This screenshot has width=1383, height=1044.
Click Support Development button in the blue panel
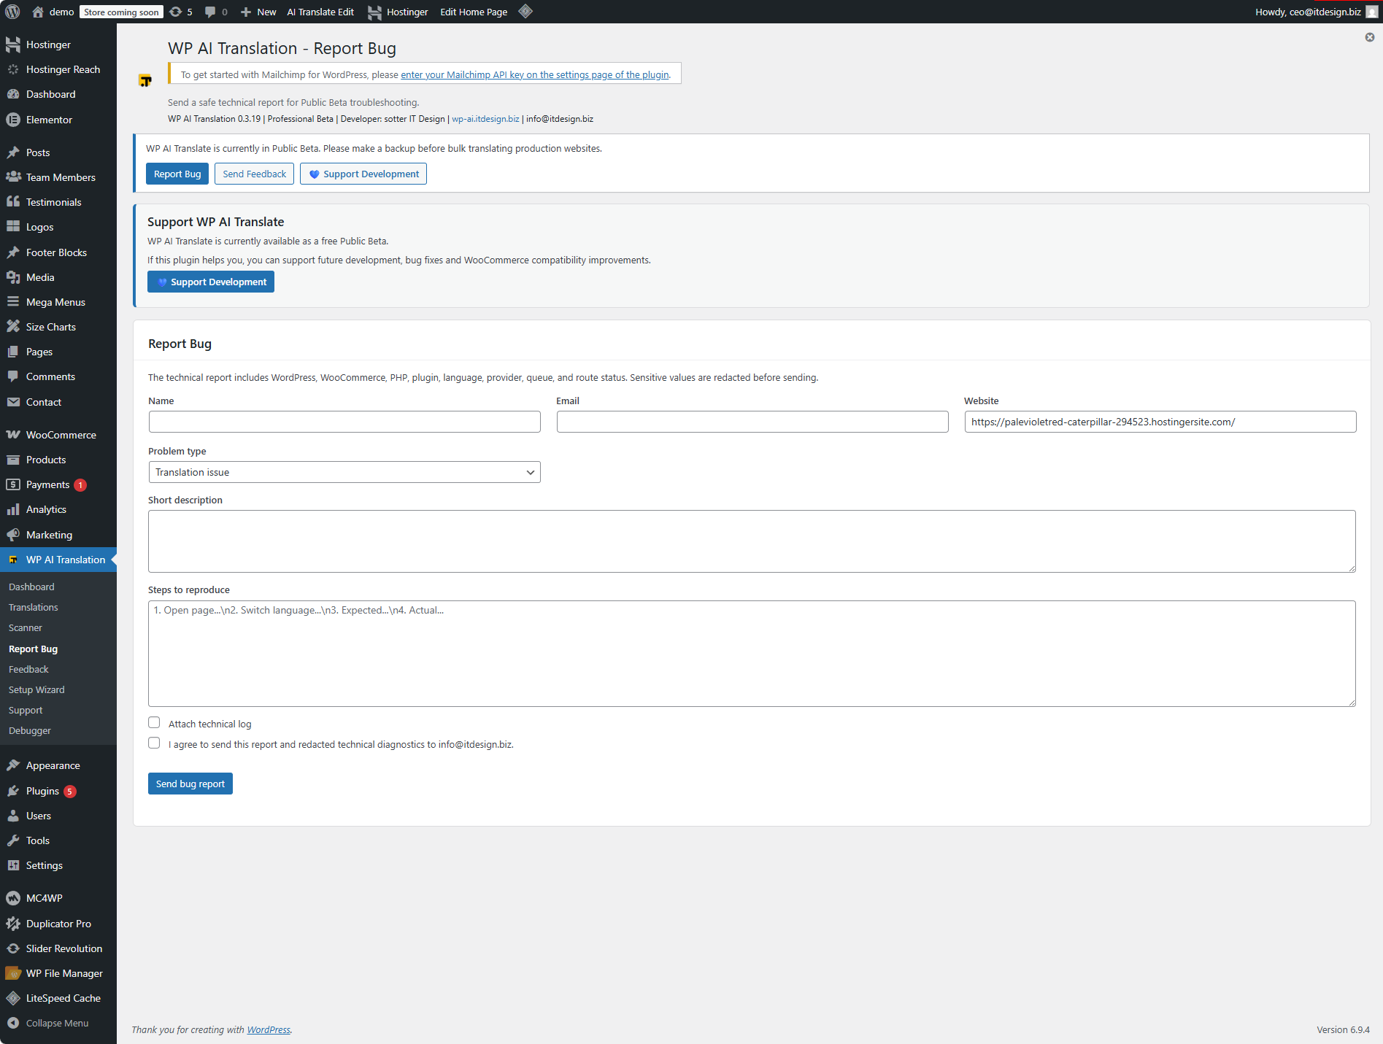(x=211, y=282)
